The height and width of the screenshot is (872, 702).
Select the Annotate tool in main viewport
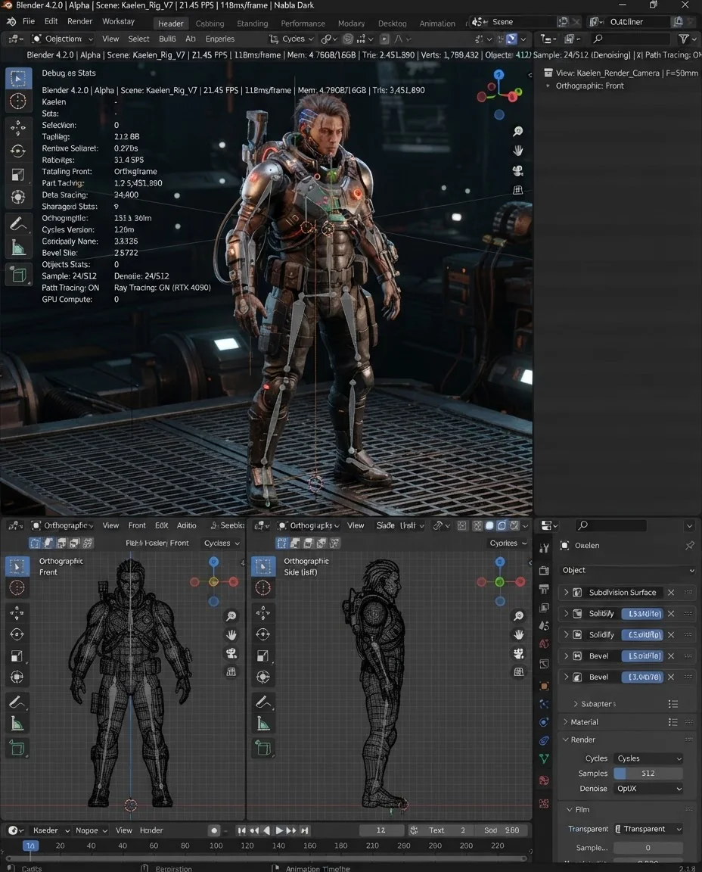(18, 224)
